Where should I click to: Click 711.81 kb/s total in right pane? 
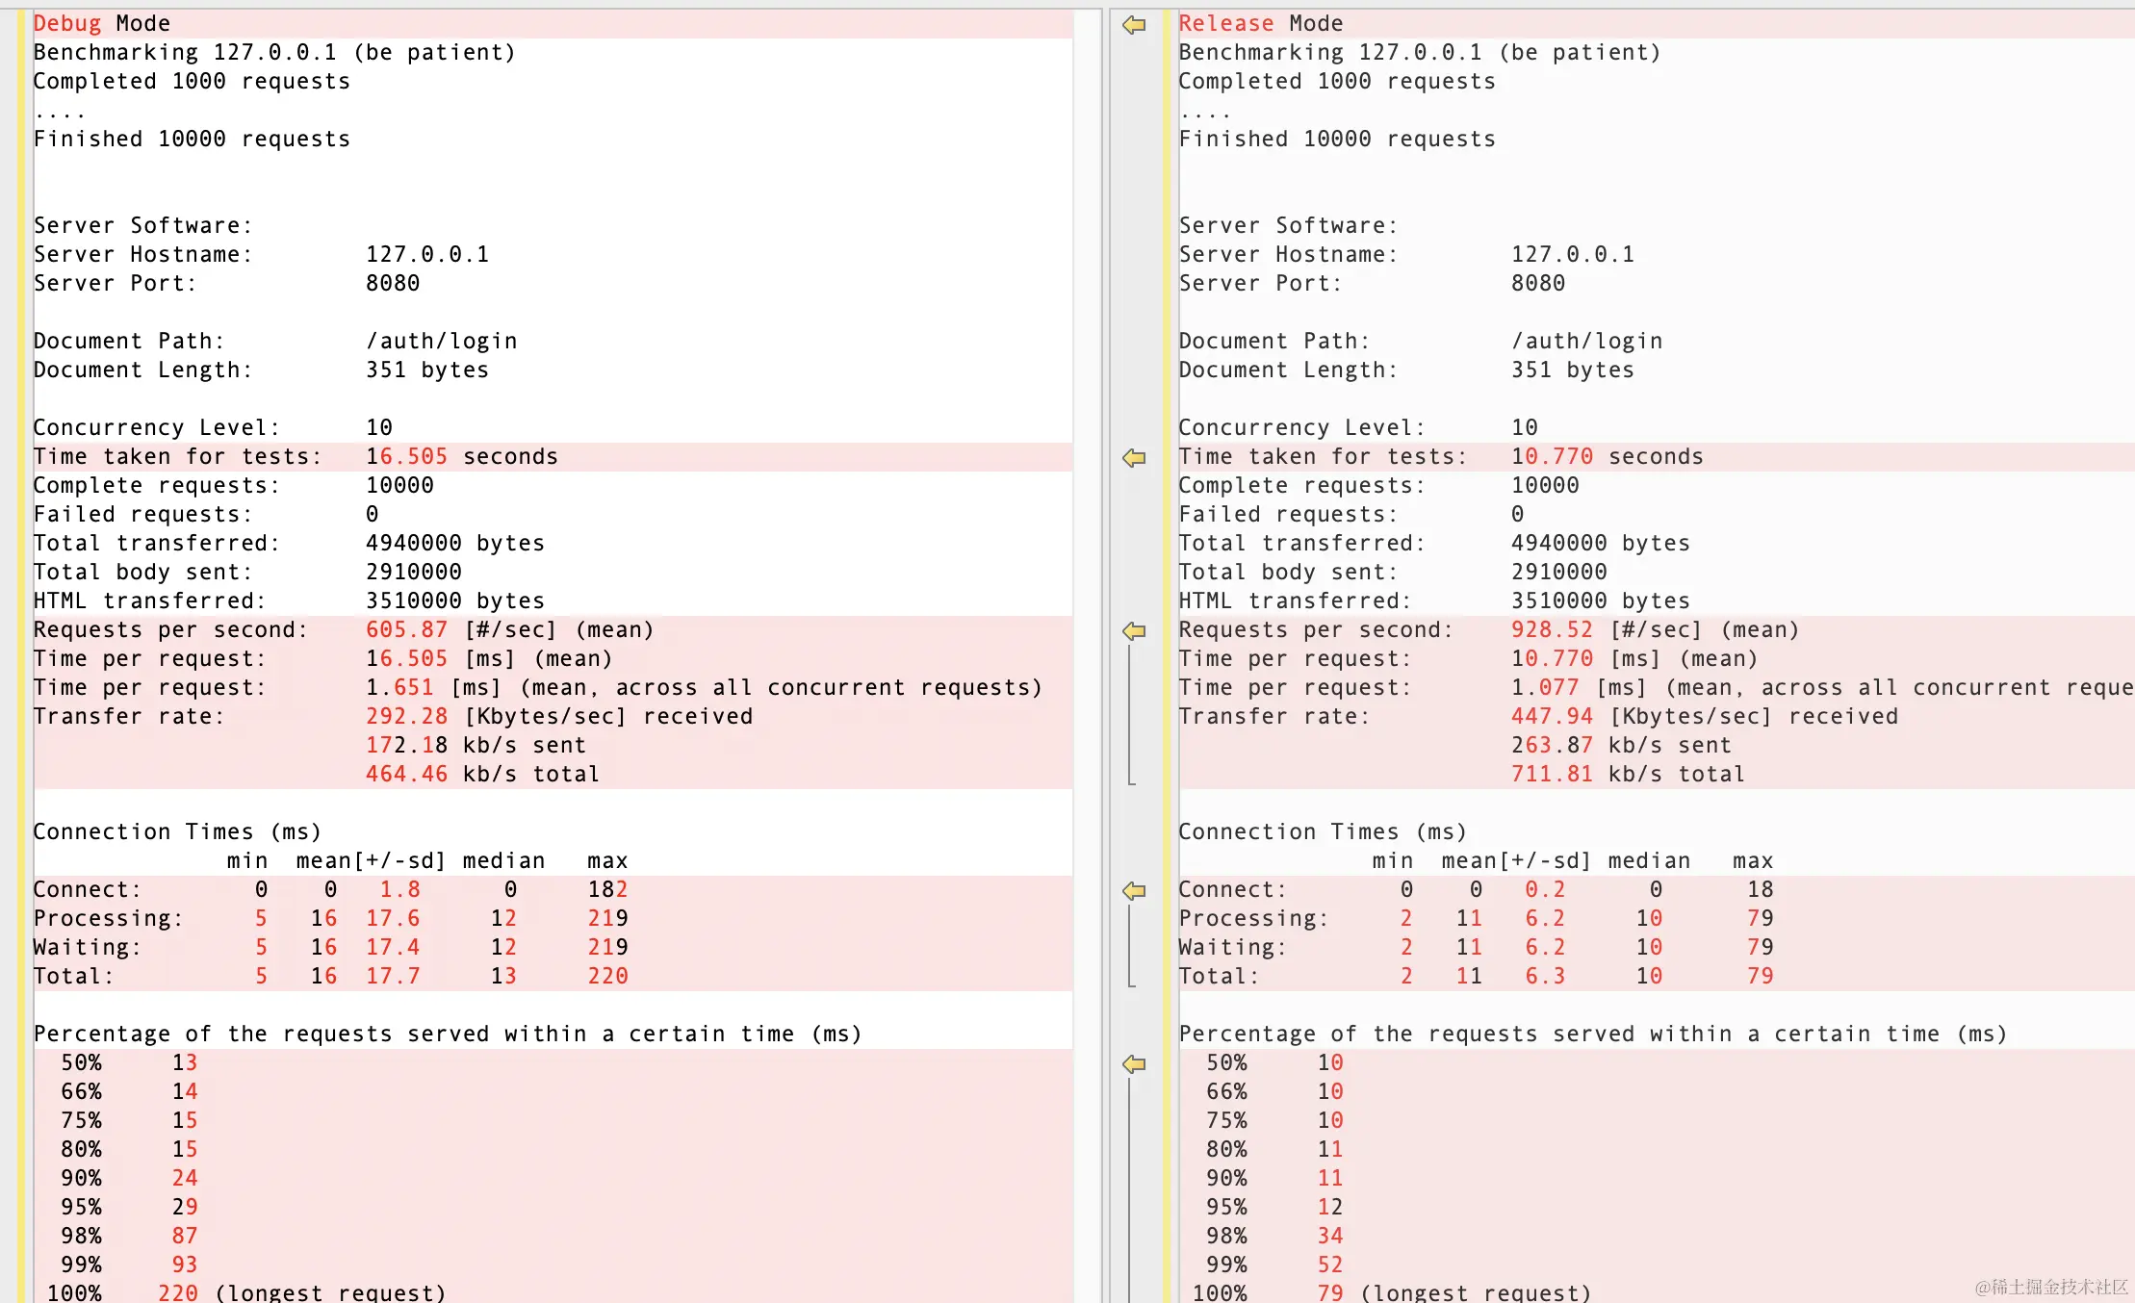click(x=1552, y=774)
